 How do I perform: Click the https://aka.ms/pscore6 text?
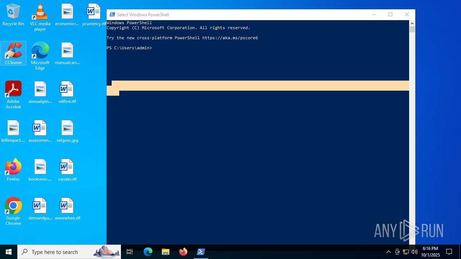tap(230, 38)
